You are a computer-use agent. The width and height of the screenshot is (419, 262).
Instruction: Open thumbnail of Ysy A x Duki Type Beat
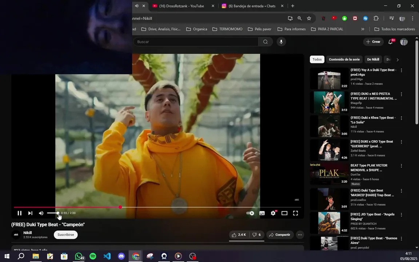point(329,79)
